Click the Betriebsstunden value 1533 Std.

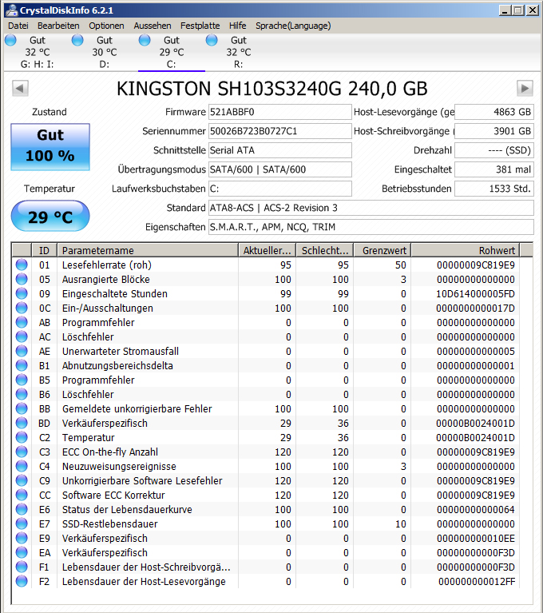coord(493,189)
